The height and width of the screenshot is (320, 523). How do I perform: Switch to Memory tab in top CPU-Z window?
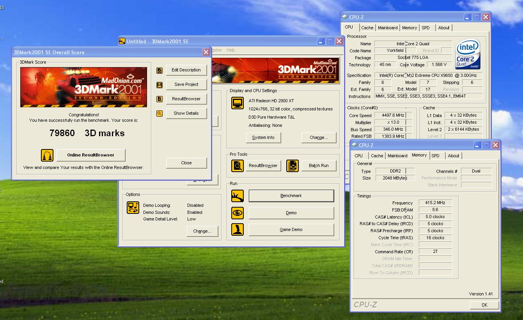410,28
